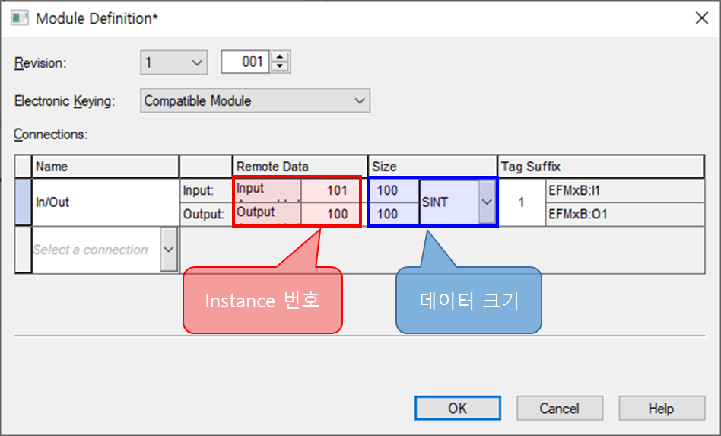Decrease minor revision with down arrow
Screen dimensions: 721x436
[x=281, y=67]
